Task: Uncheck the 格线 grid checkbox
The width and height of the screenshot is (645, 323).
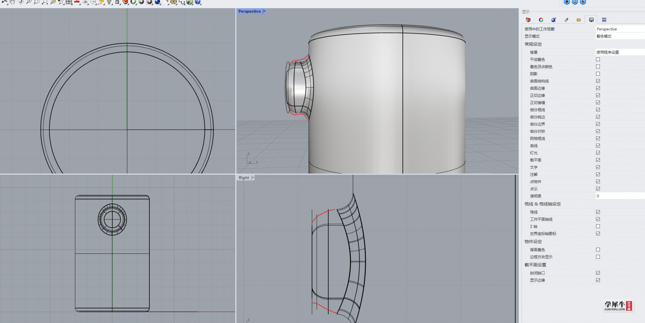Action: (598, 212)
